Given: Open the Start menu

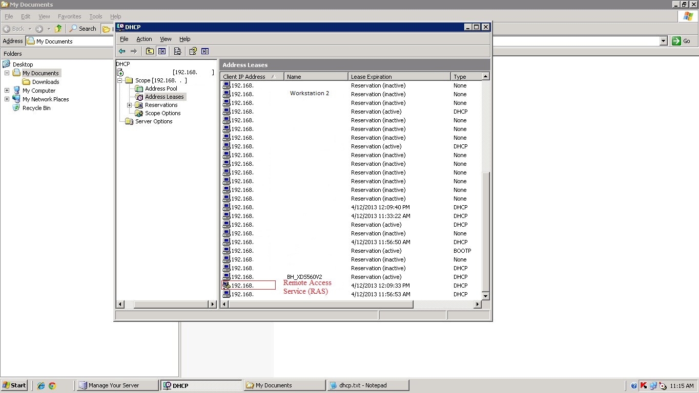Looking at the screenshot, I should click(x=14, y=385).
